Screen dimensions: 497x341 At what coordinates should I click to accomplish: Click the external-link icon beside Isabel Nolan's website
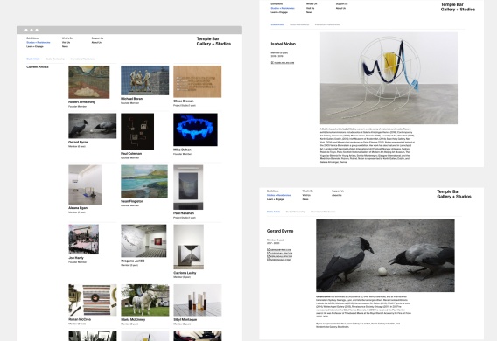(272, 63)
